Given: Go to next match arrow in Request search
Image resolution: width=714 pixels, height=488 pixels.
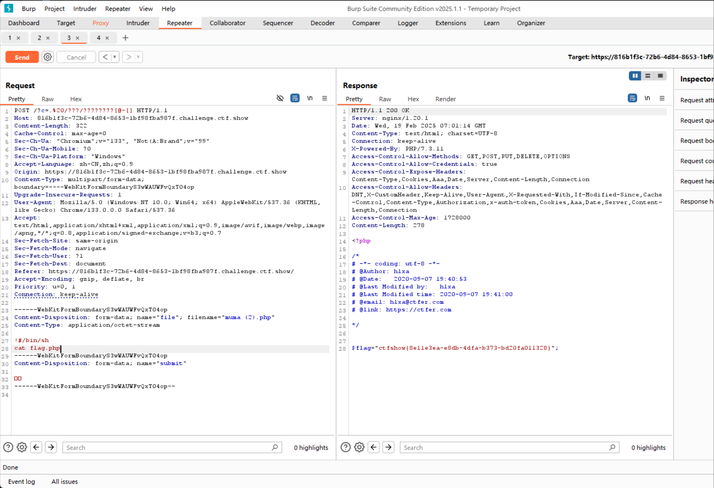Looking at the screenshot, I should click(x=51, y=447).
